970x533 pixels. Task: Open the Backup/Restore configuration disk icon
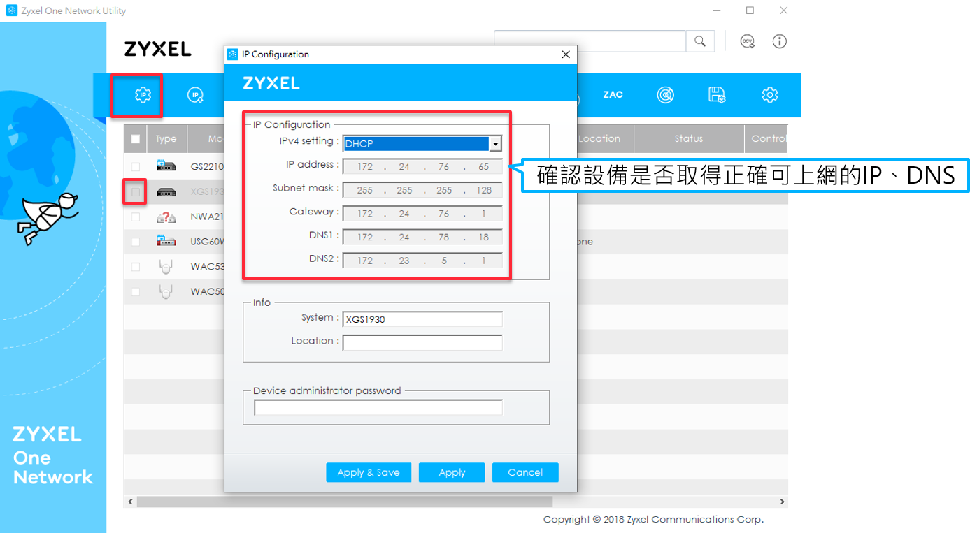click(x=717, y=95)
